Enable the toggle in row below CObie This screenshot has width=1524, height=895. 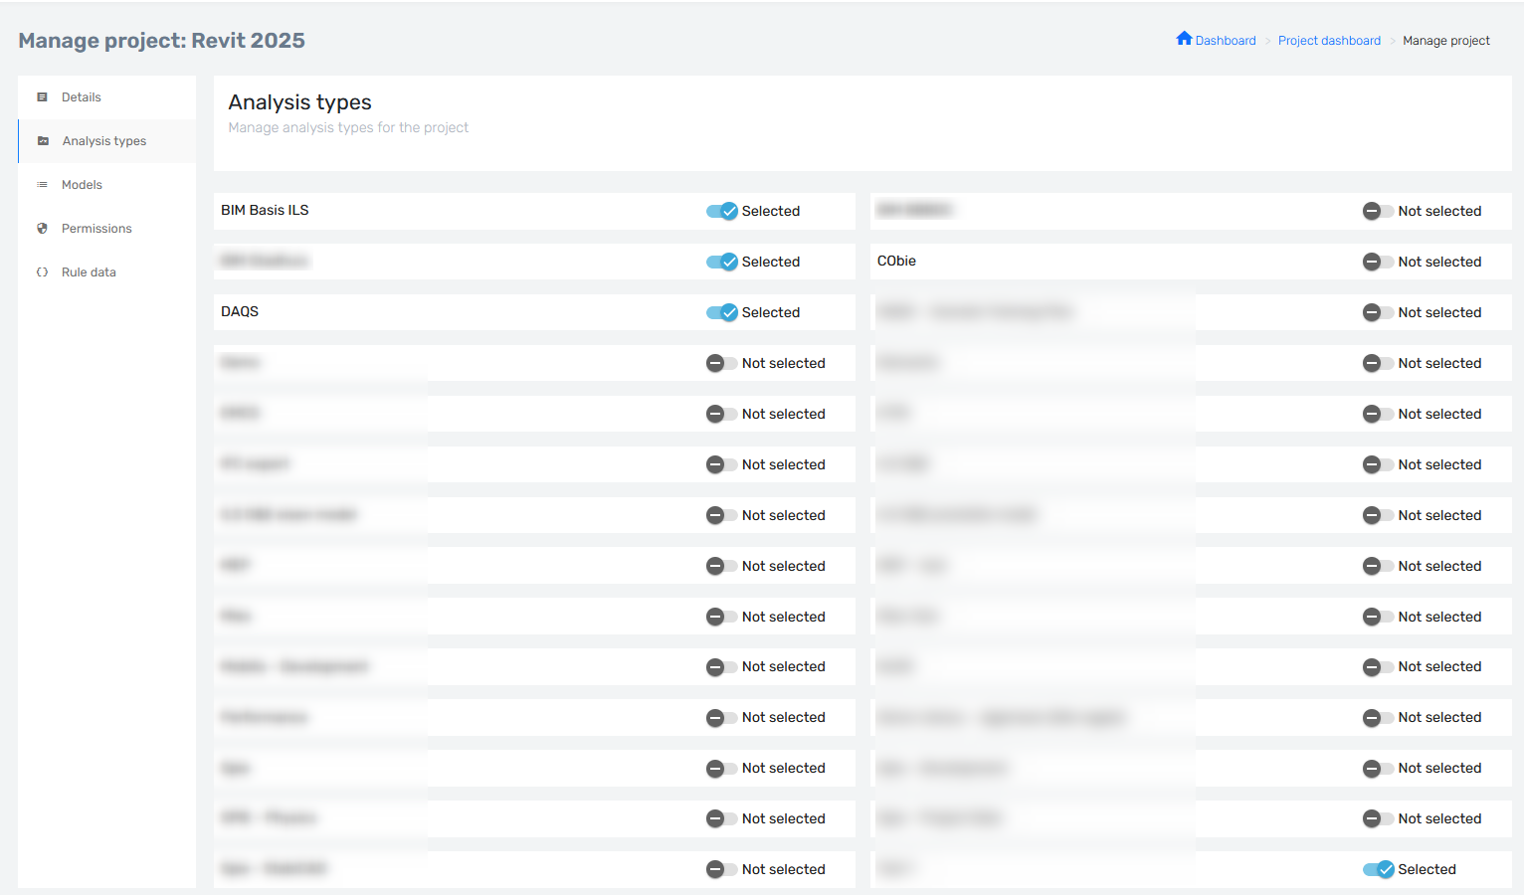point(1378,312)
